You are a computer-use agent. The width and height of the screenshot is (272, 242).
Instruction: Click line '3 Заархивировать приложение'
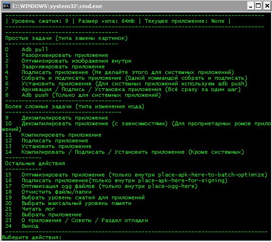tap(55, 66)
